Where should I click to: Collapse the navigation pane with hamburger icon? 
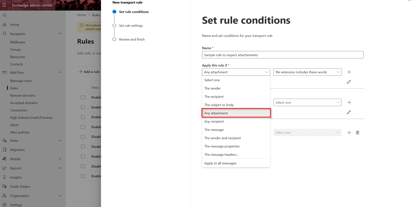click(5, 15)
